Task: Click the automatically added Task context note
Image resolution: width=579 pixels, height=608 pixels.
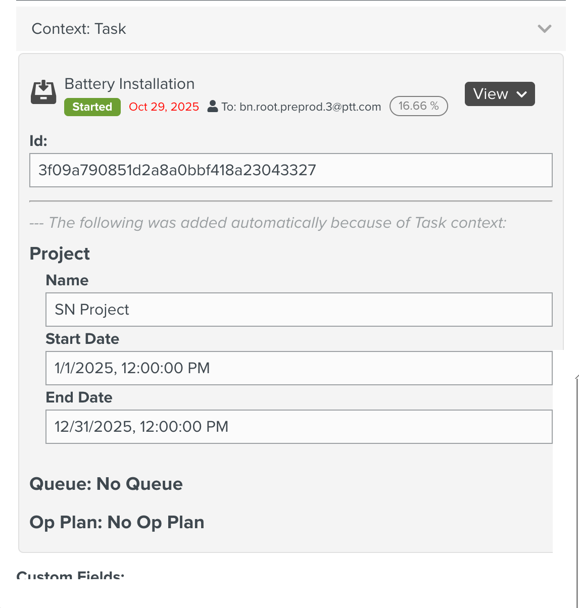Action: (x=268, y=223)
